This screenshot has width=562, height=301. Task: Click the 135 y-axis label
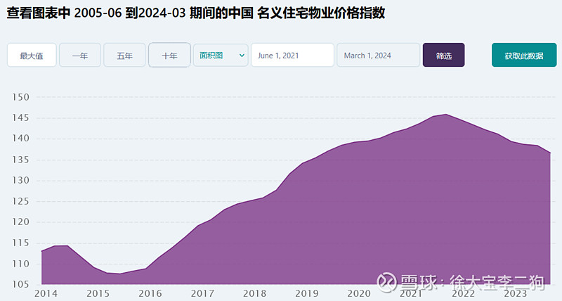coord(20,160)
